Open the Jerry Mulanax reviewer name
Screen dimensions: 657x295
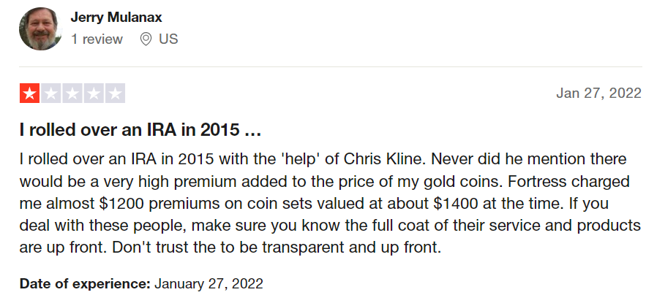116,18
